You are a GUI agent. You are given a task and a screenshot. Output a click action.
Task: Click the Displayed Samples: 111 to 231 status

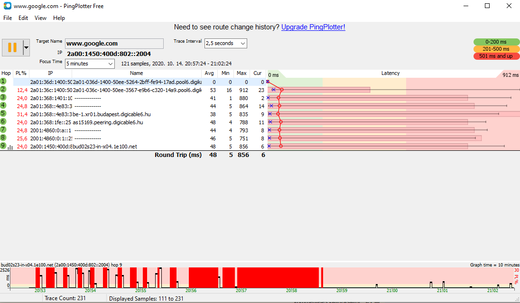tap(146, 299)
